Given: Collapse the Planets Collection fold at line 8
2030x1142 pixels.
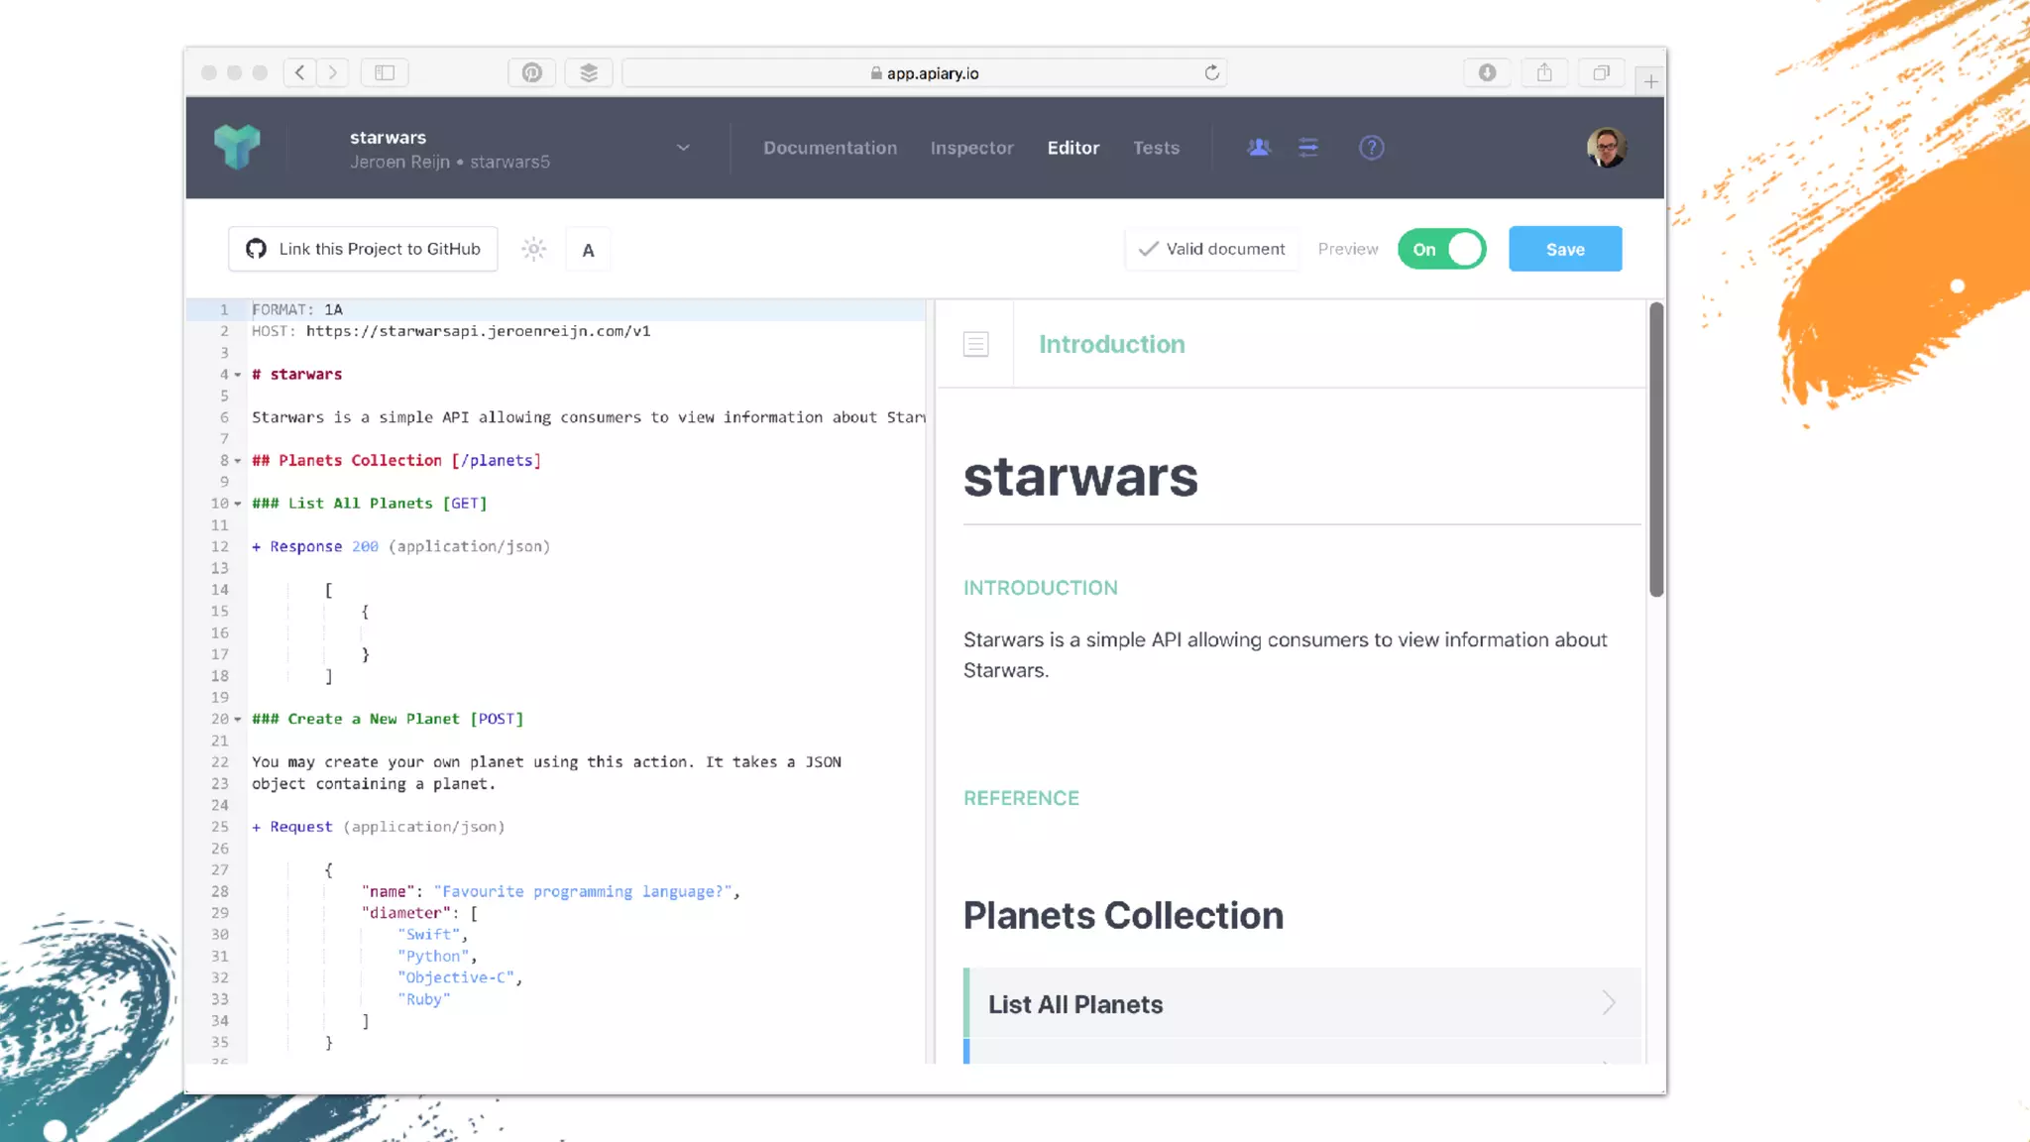Looking at the screenshot, I should [x=238, y=460].
